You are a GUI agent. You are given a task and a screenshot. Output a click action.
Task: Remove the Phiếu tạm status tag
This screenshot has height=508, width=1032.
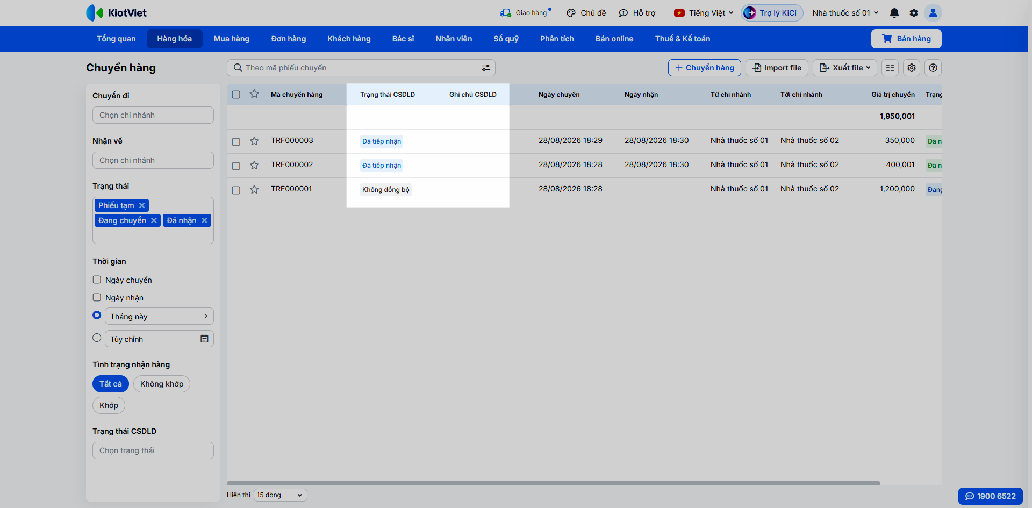[142, 205]
